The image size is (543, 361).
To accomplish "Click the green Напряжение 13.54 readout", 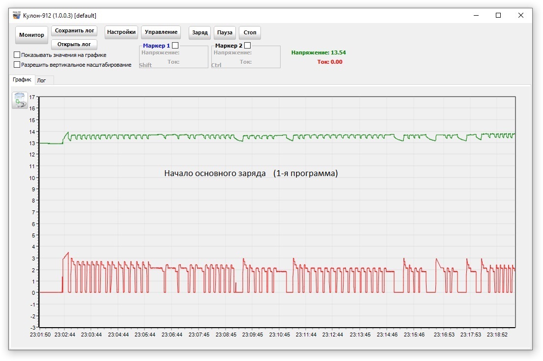I will point(318,52).
